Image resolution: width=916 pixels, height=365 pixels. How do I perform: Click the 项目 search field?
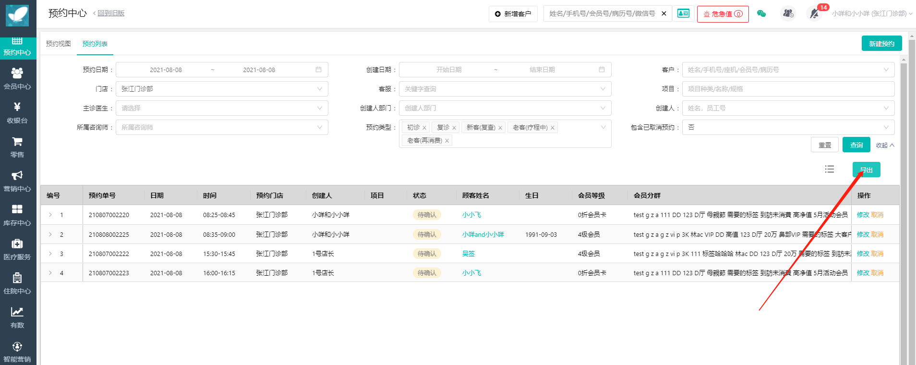pyautogui.click(x=788, y=89)
